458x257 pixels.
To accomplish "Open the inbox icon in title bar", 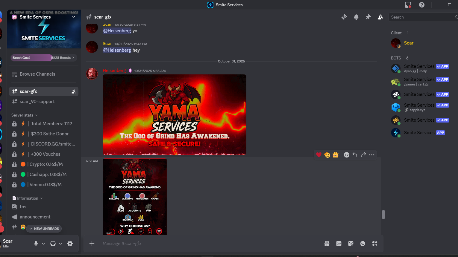I will 408,5.
